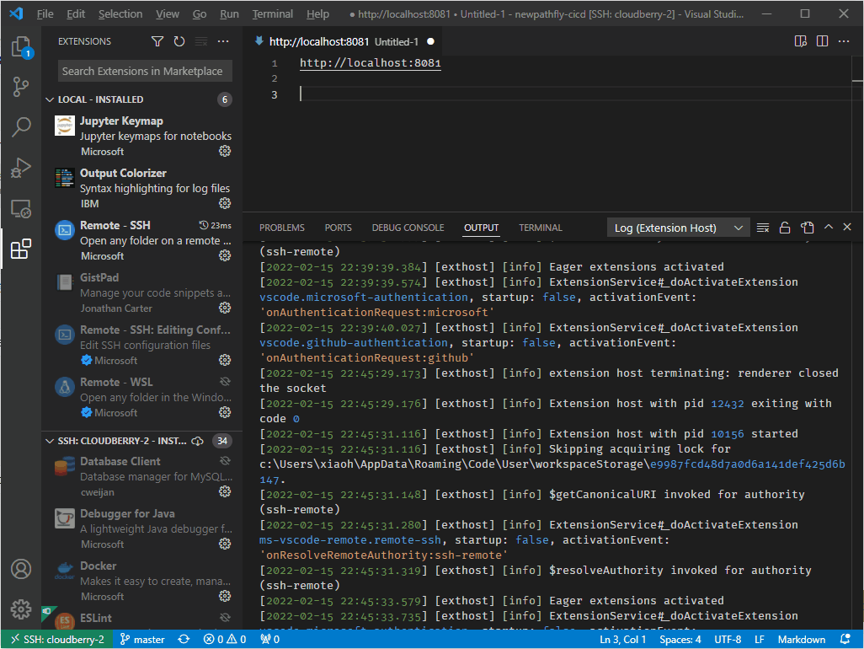Open editor more actions ellipsis
Image resolution: width=864 pixels, height=649 pixels.
844,41
